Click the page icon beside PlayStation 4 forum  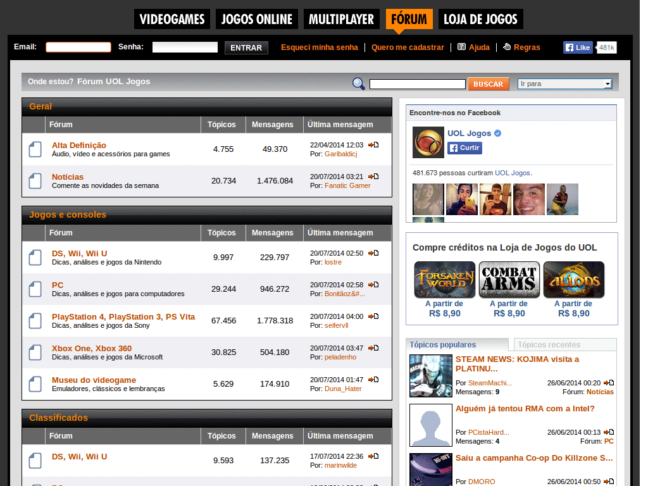click(35, 321)
